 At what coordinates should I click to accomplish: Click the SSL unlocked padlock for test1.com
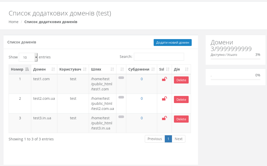coord(164,79)
